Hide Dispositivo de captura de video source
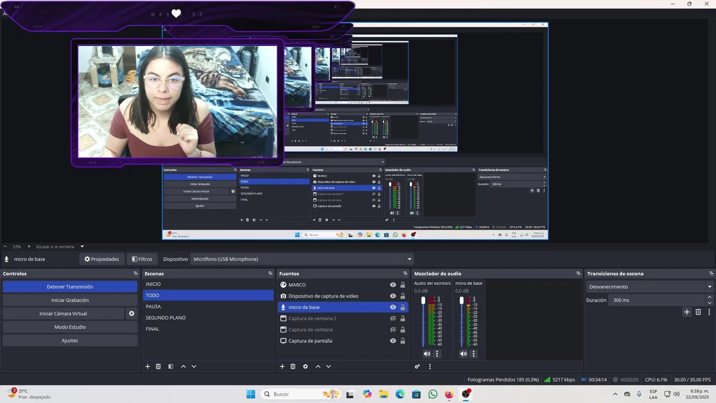716x403 pixels. [393, 296]
